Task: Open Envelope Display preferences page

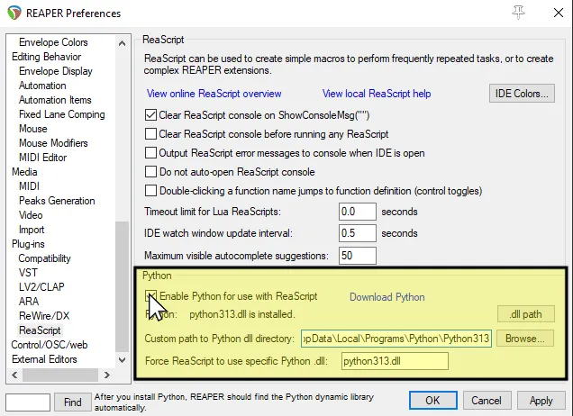Action: coord(56,71)
